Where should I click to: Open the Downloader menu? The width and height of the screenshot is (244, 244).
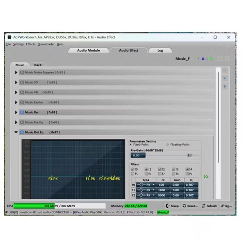point(46,44)
